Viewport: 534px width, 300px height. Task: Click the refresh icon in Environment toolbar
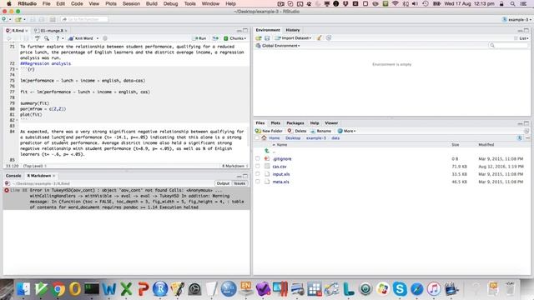point(329,38)
